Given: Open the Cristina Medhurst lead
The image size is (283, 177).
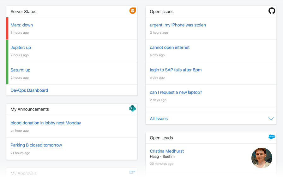Looking at the screenshot, I should (167, 151).
